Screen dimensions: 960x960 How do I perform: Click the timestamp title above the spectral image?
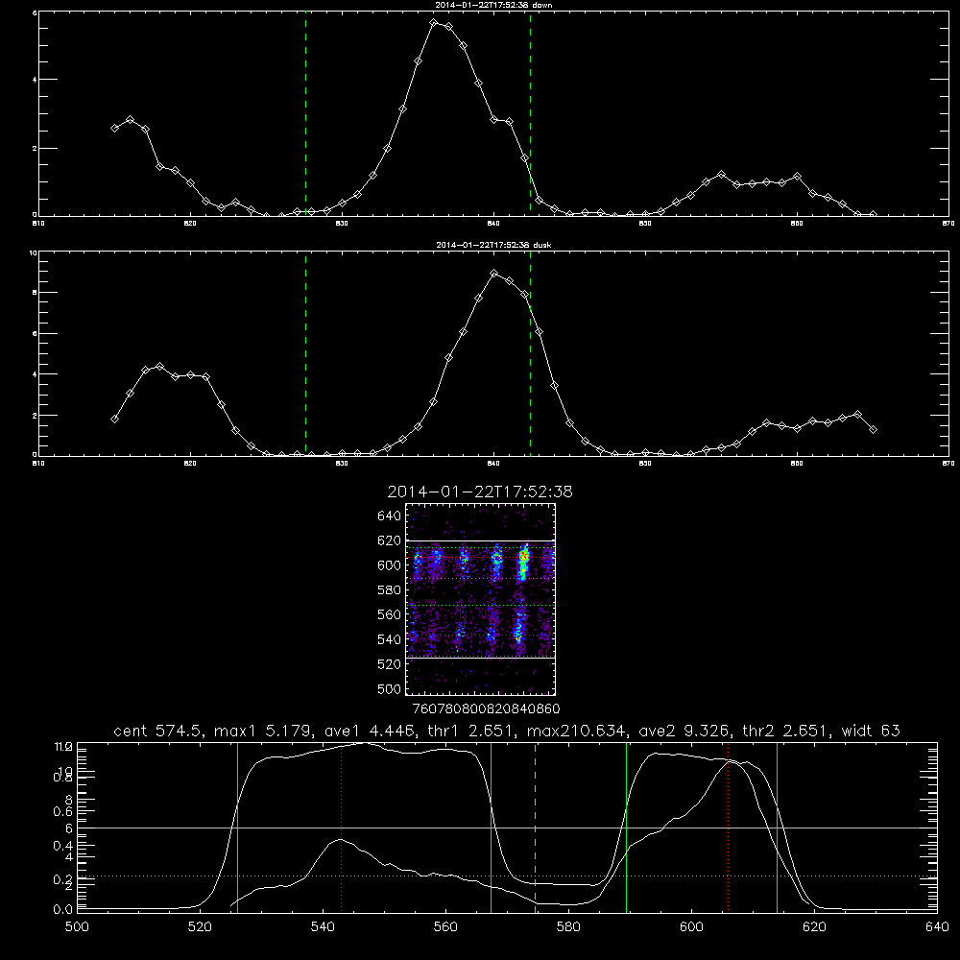(480, 492)
